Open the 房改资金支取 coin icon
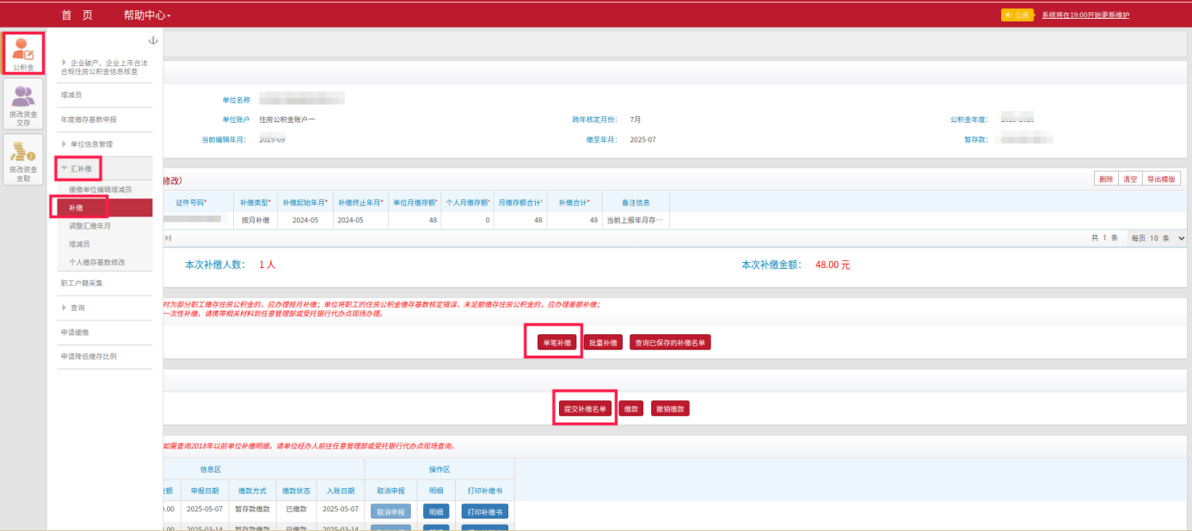The image size is (1192, 531). pyautogui.click(x=23, y=160)
